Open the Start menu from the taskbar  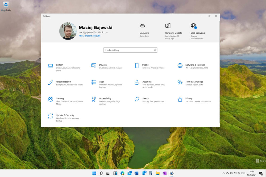[94, 173]
